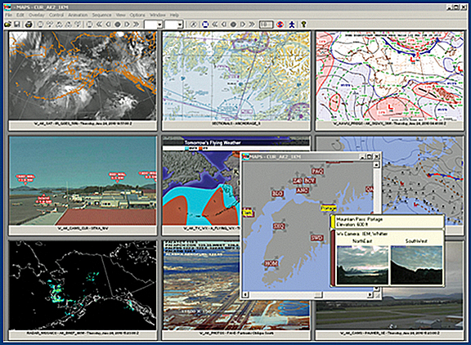Click the fast-forward arrows in first playback group
Image resolution: width=471 pixels, height=345 pixels.
[x=136, y=25]
